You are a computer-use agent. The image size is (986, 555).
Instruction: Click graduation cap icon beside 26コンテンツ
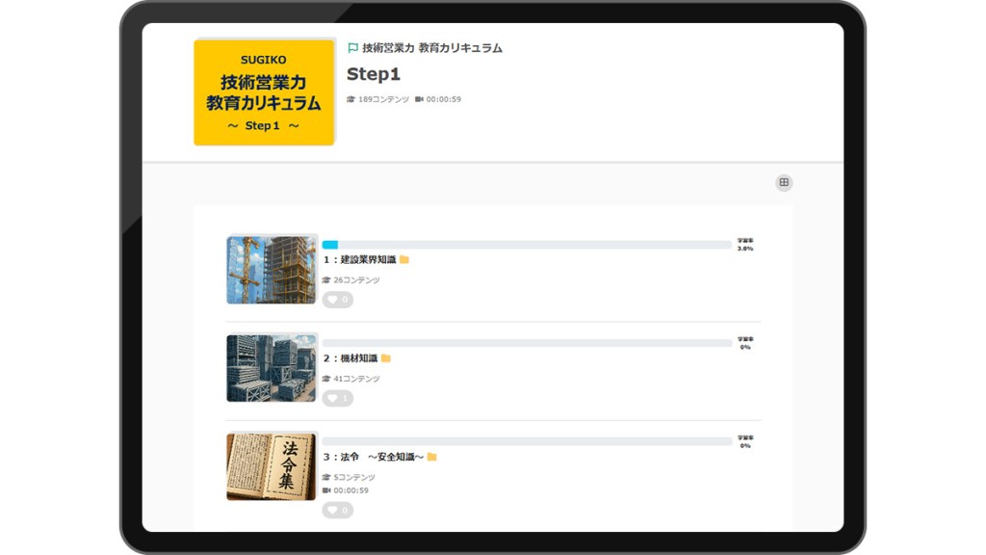[326, 280]
